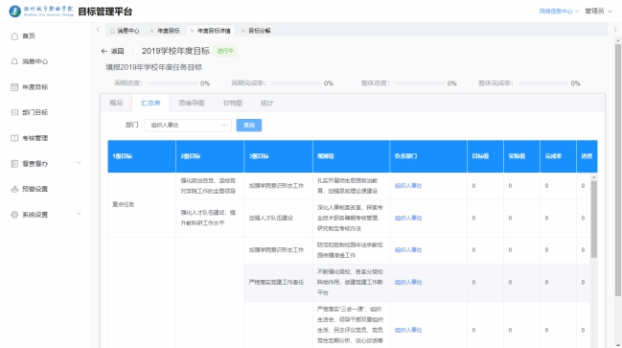
Task: Expand the 系统设置 sidebar submenu
Action: pyautogui.click(x=79, y=214)
